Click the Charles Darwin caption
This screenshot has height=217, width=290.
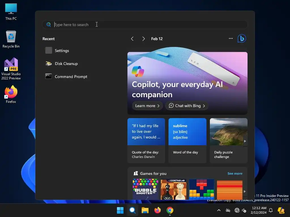(143, 157)
